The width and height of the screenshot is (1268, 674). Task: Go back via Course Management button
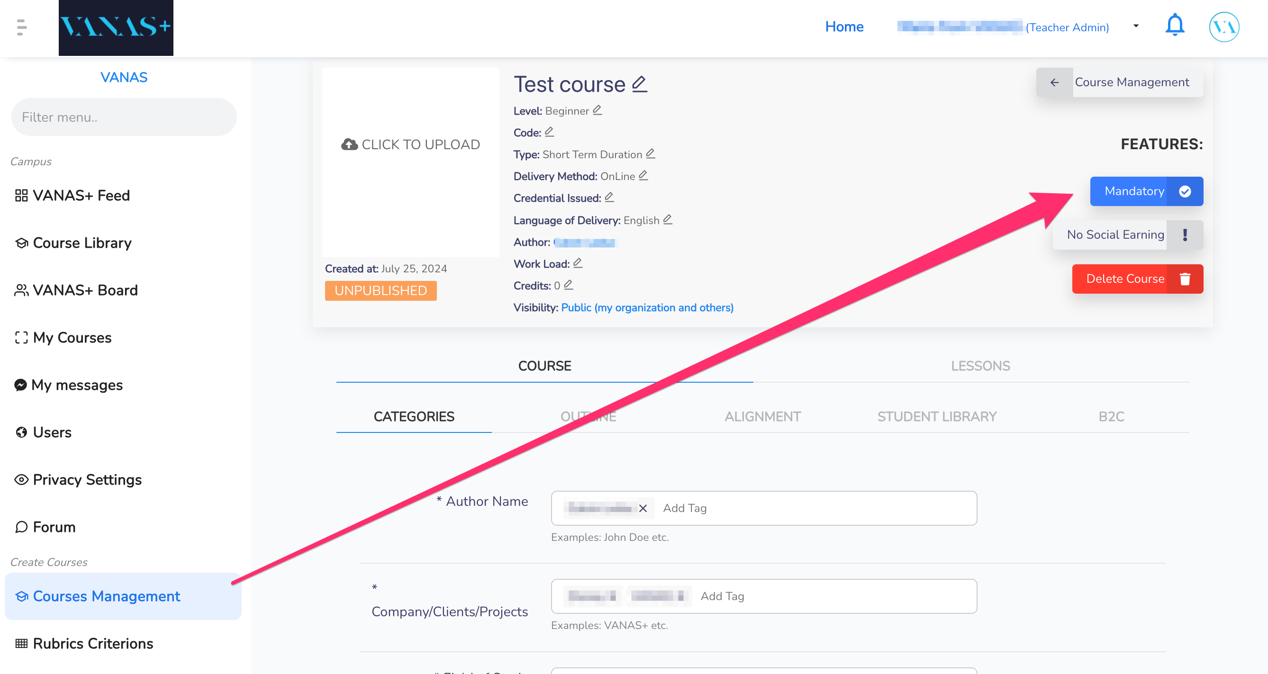tap(1119, 82)
